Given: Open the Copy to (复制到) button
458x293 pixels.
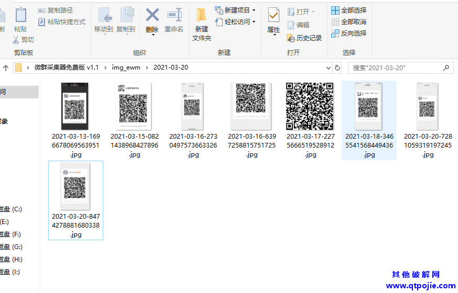Looking at the screenshot, I should [x=126, y=20].
